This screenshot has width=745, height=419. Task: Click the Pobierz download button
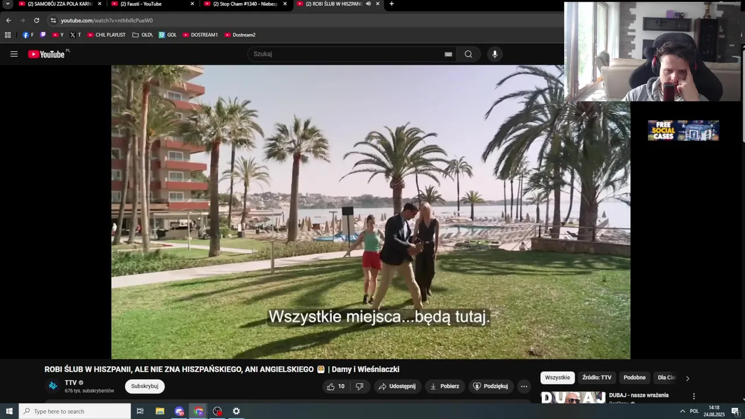[445, 386]
